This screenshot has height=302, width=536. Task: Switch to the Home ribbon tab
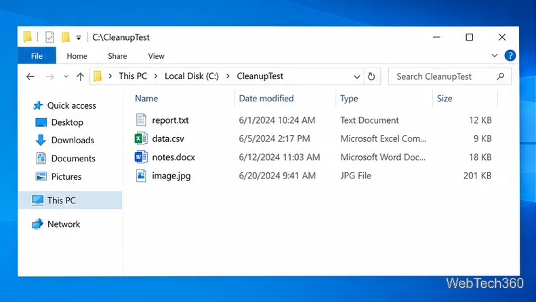(x=77, y=56)
